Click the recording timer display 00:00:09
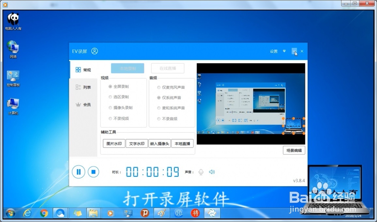This screenshot has height=222, width=377. (152, 172)
